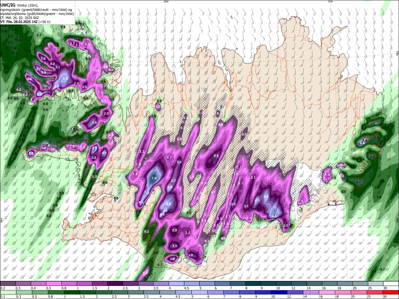Pick the light grey 25 swatch in snow scale
Viewport: 399px width, 299px height.
pyautogui.click(x=375, y=284)
